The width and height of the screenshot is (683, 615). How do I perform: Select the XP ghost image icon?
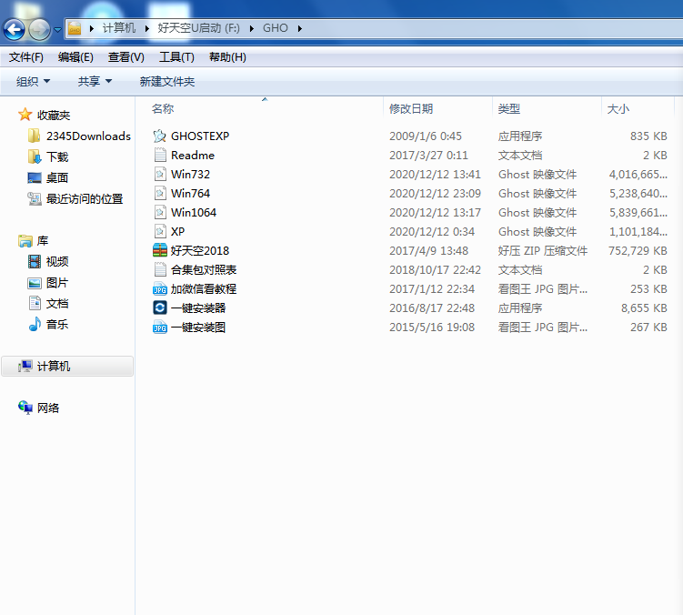160,231
